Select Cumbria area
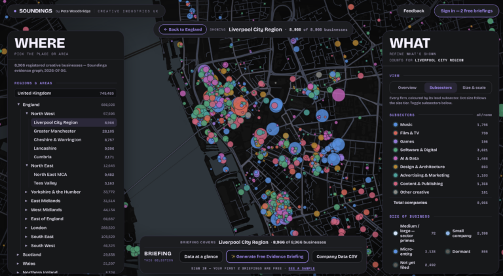The width and height of the screenshot is (503, 276). pyautogui.click(x=74, y=157)
